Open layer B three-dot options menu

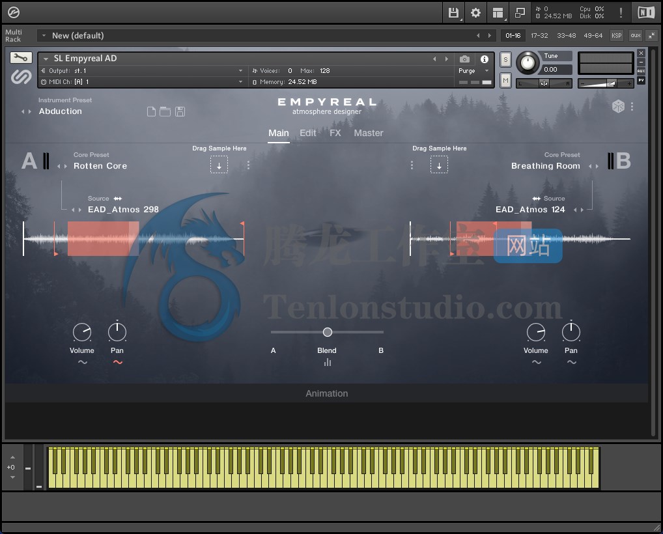[412, 165]
